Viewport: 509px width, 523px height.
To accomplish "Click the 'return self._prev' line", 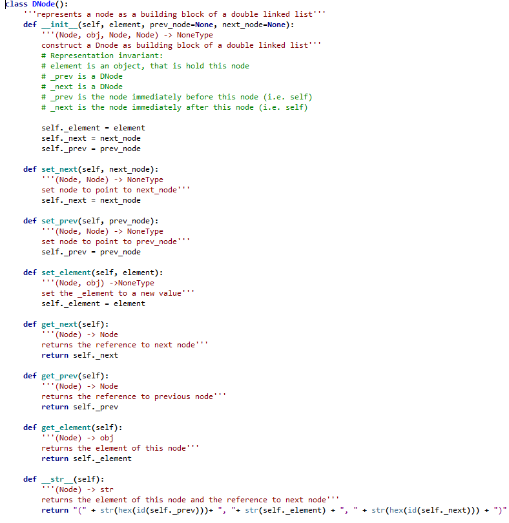I will 79,407.
